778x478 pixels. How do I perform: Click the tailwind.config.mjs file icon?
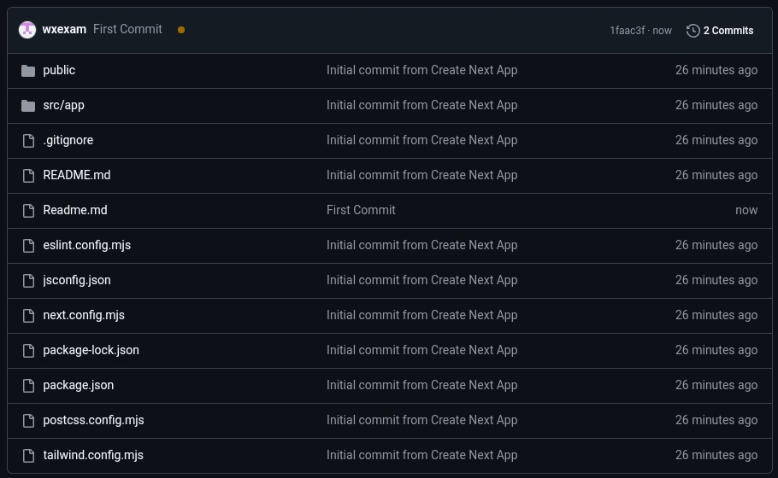click(x=28, y=456)
